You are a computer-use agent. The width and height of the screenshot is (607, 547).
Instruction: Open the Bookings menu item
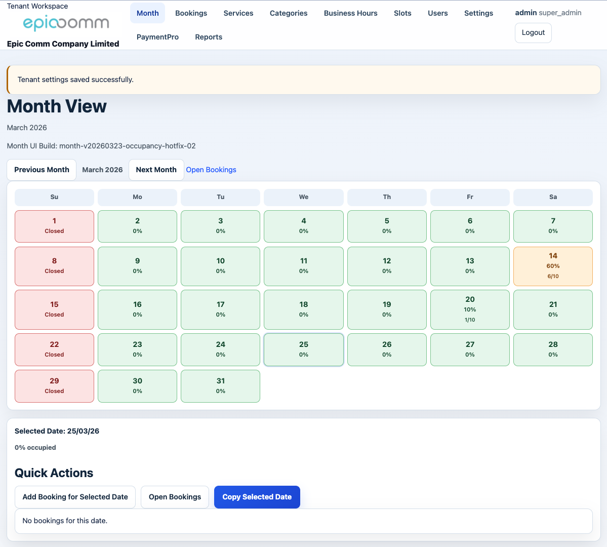click(x=191, y=13)
